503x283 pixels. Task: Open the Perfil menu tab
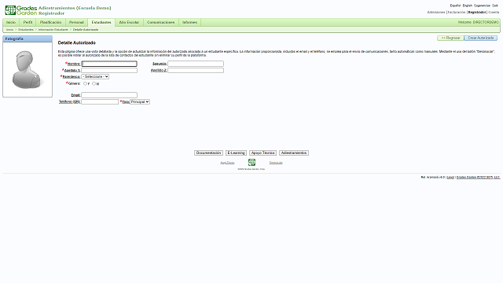coord(28,23)
